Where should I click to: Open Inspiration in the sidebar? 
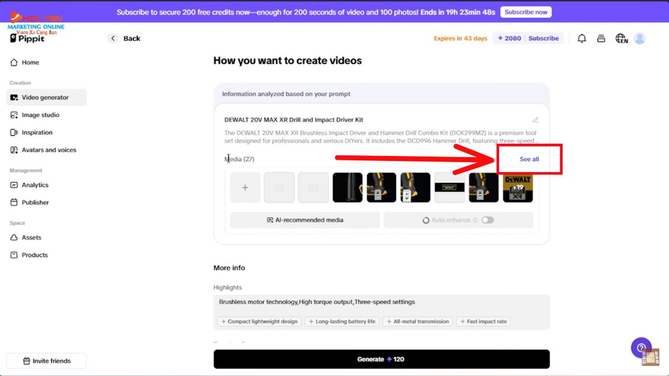[x=46, y=133]
